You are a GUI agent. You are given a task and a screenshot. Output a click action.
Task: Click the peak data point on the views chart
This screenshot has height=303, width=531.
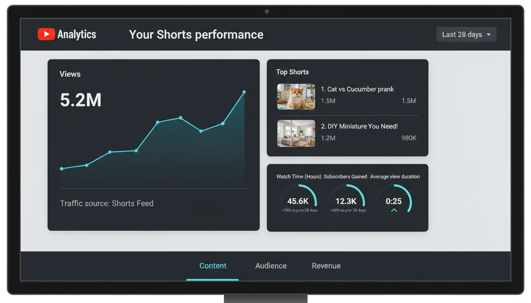pyautogui.click(x=244, y=92)
